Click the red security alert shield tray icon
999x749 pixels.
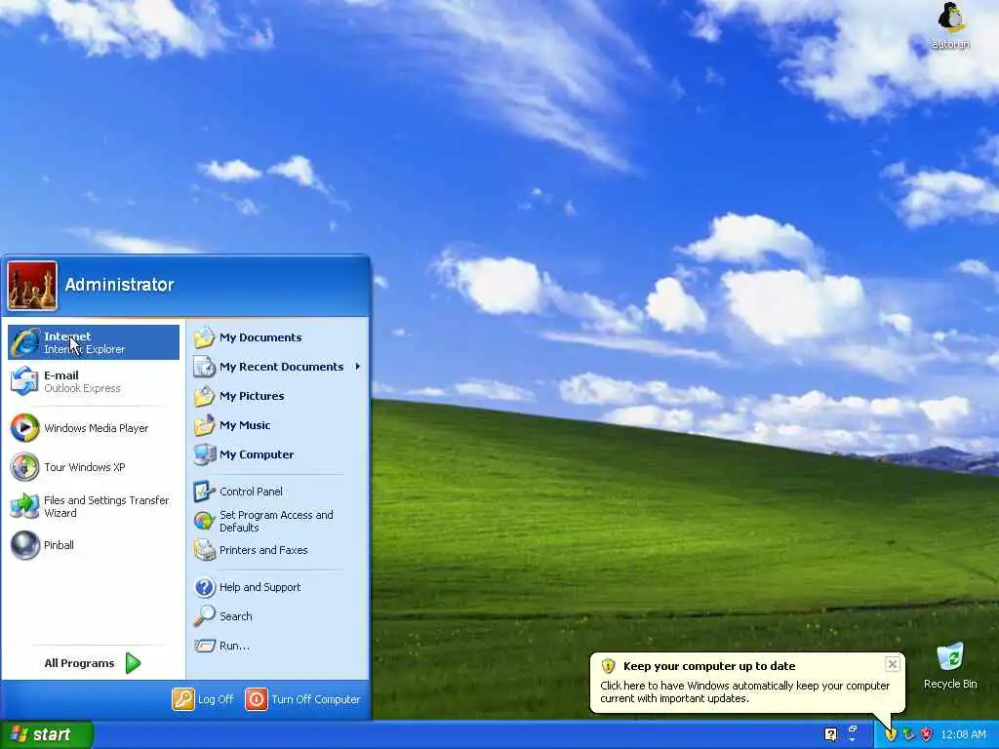[927, 734]
